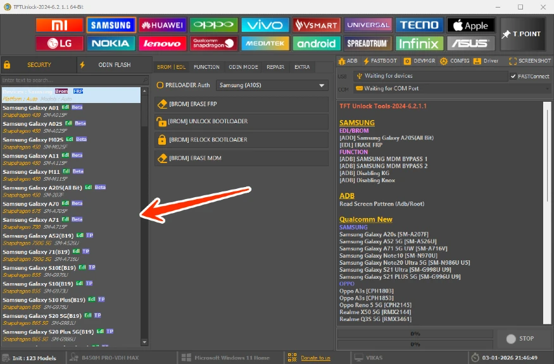554x364 pixels.
Task: Click the MediaTek brand icon
Action: point(265,44)
